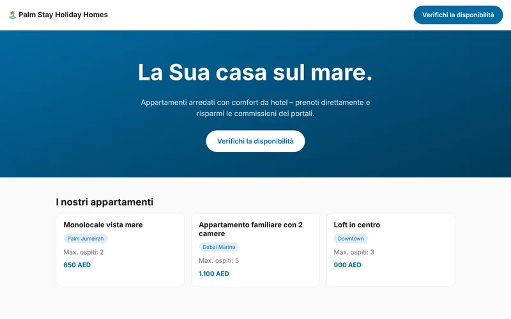Open the Palm Stay Holiday Homes brand link
The width and height of the screenshot is (511, 319).
[58, 15]
